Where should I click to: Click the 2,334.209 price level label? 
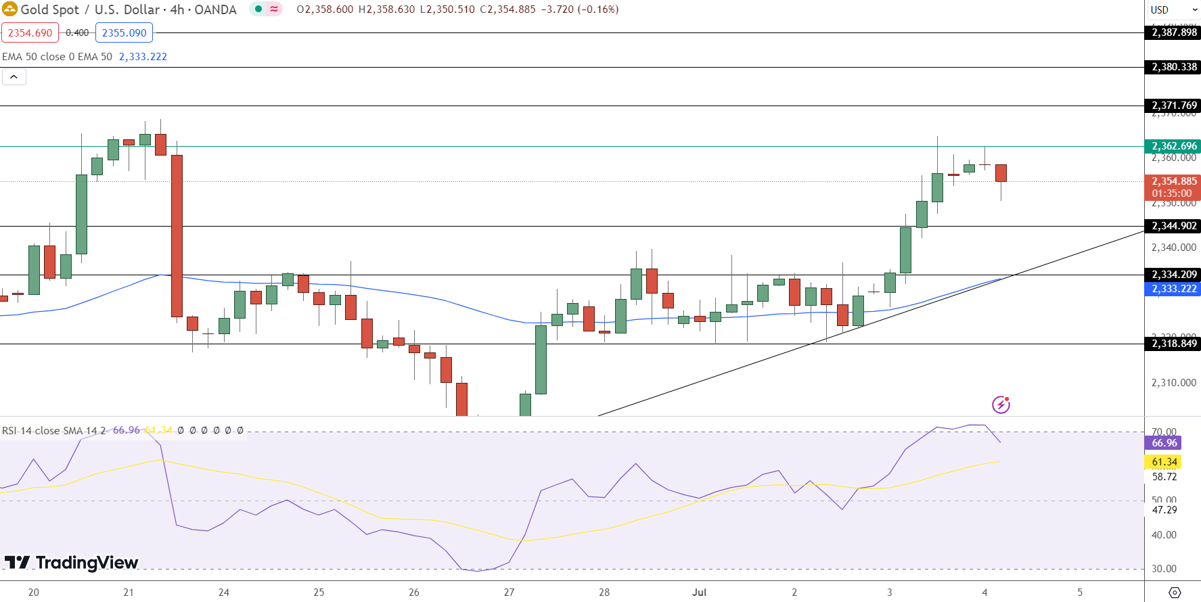(1174, 275)
